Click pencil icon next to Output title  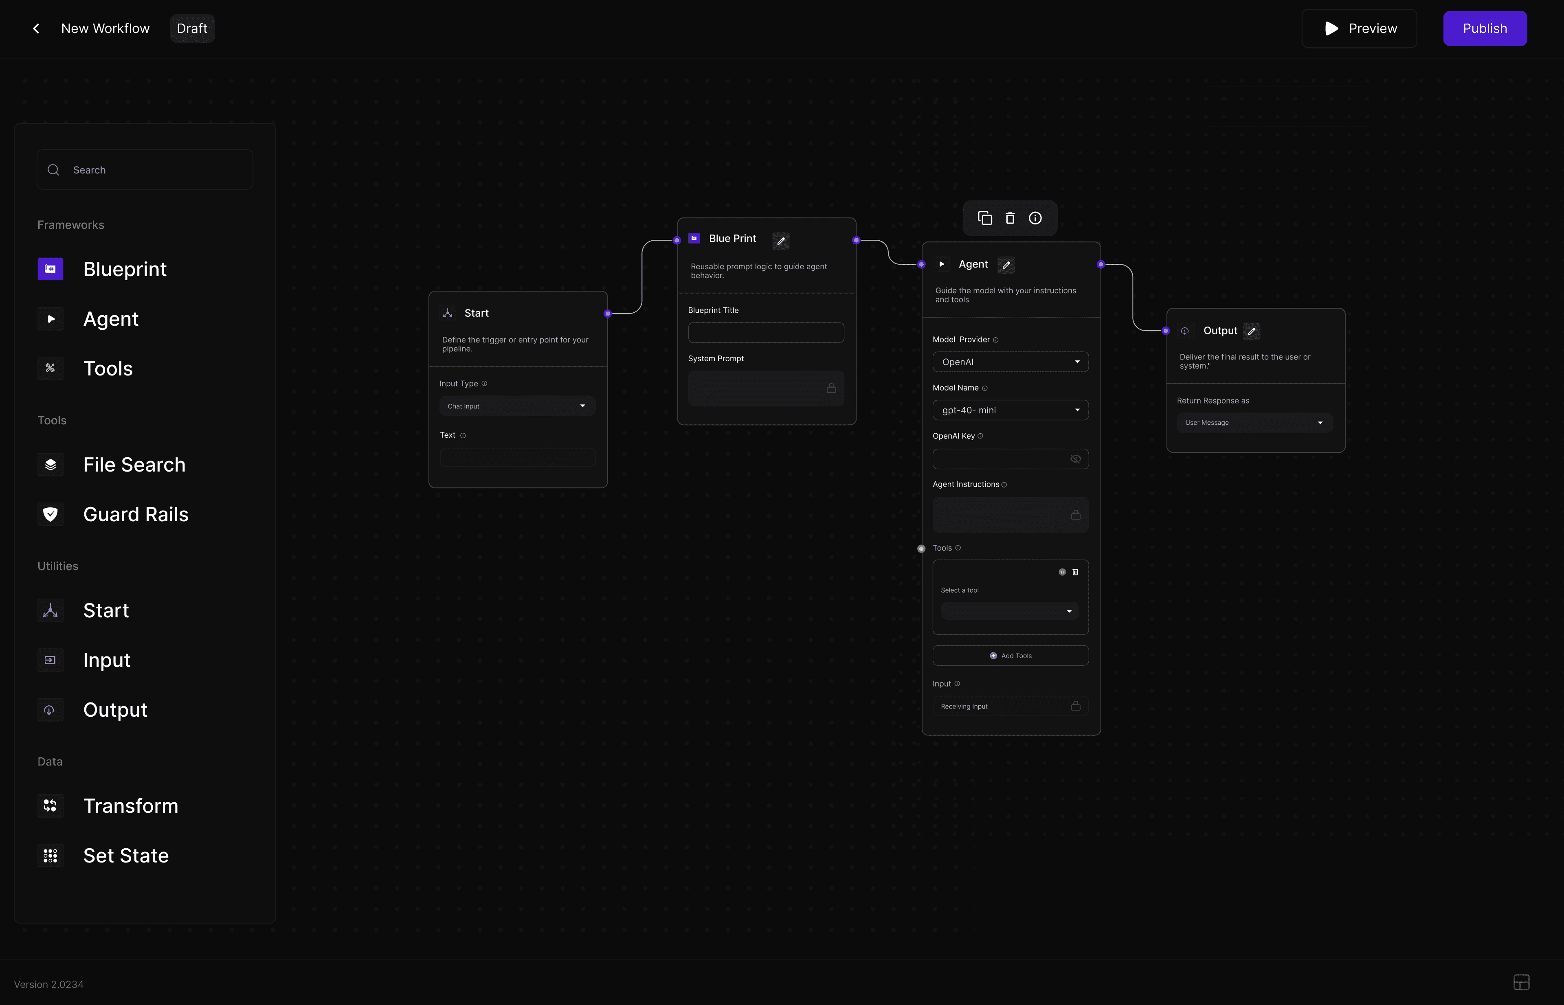[x=1251, y=331]
